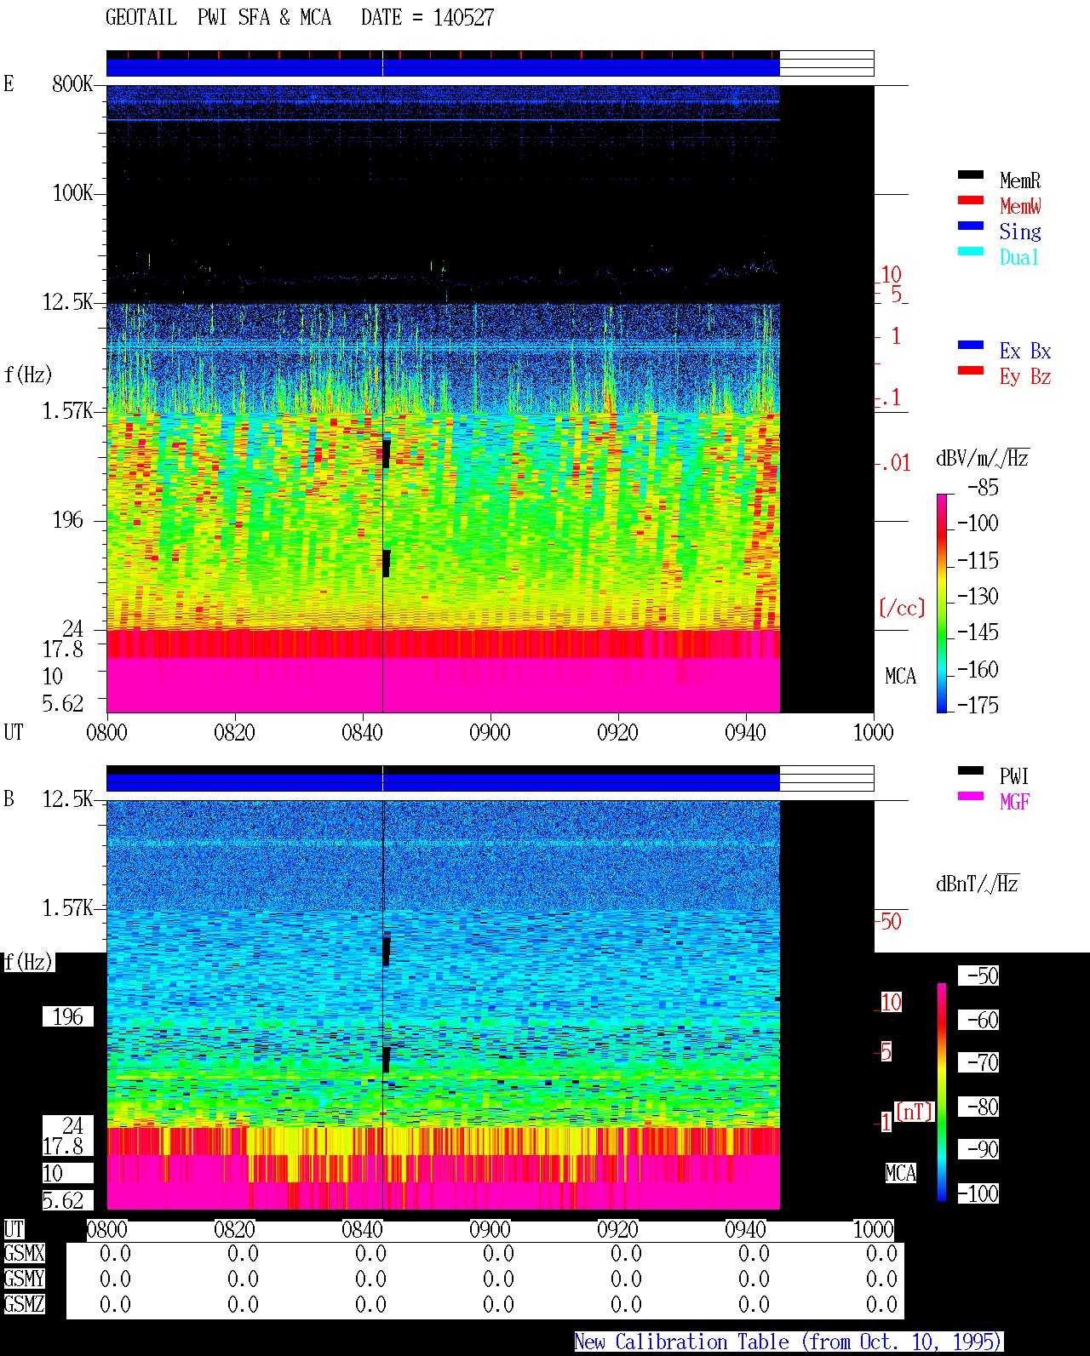Screen dimensions: 1090x1356
Task: Click the red [/cc] density axis label
Action: click(902, 608)
